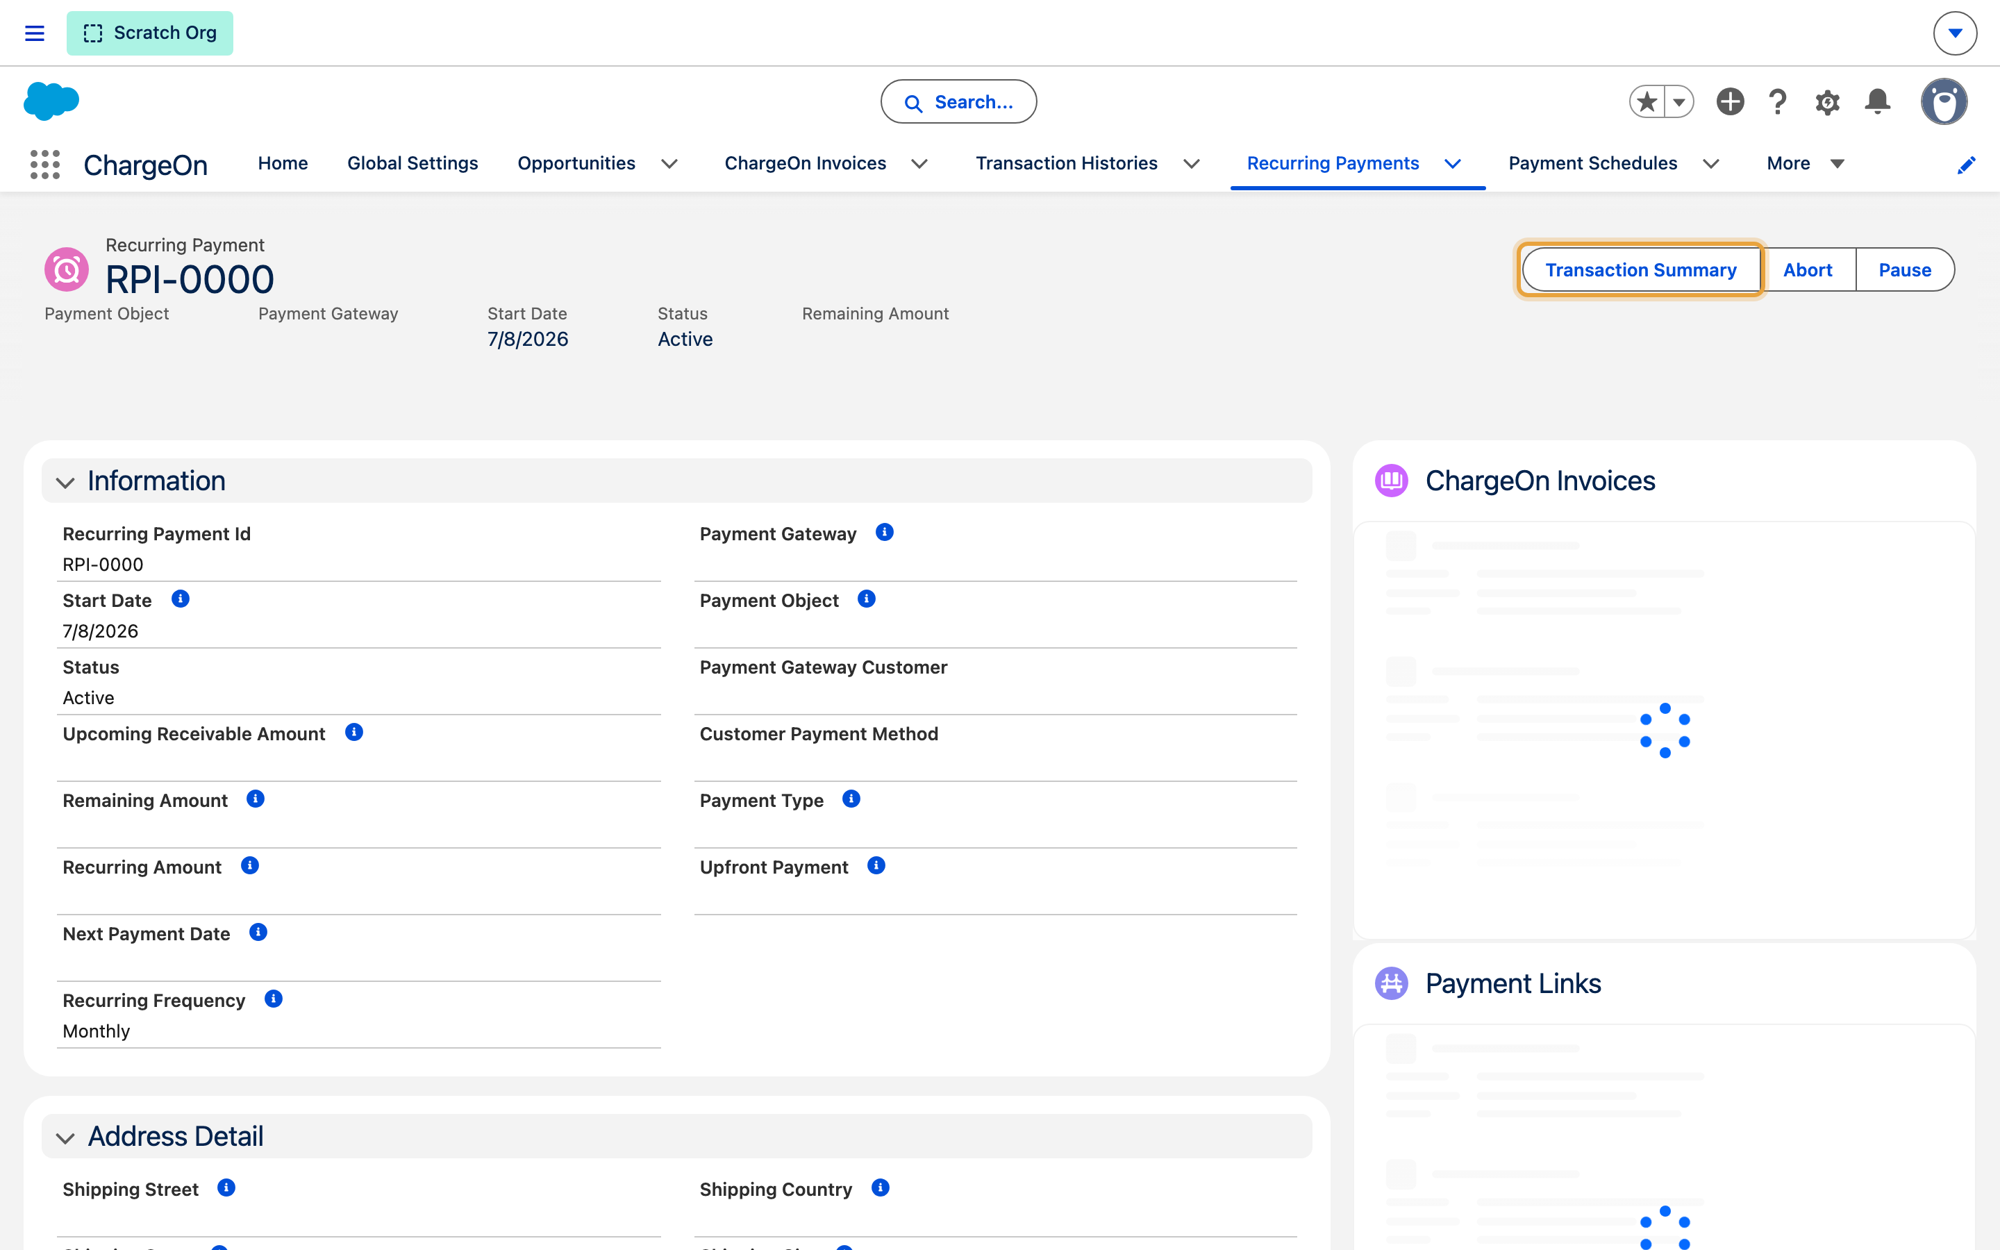Click the round dropdown button at top right
The width and height of the screenshot is (2000, 1250).
point(1955,33)
